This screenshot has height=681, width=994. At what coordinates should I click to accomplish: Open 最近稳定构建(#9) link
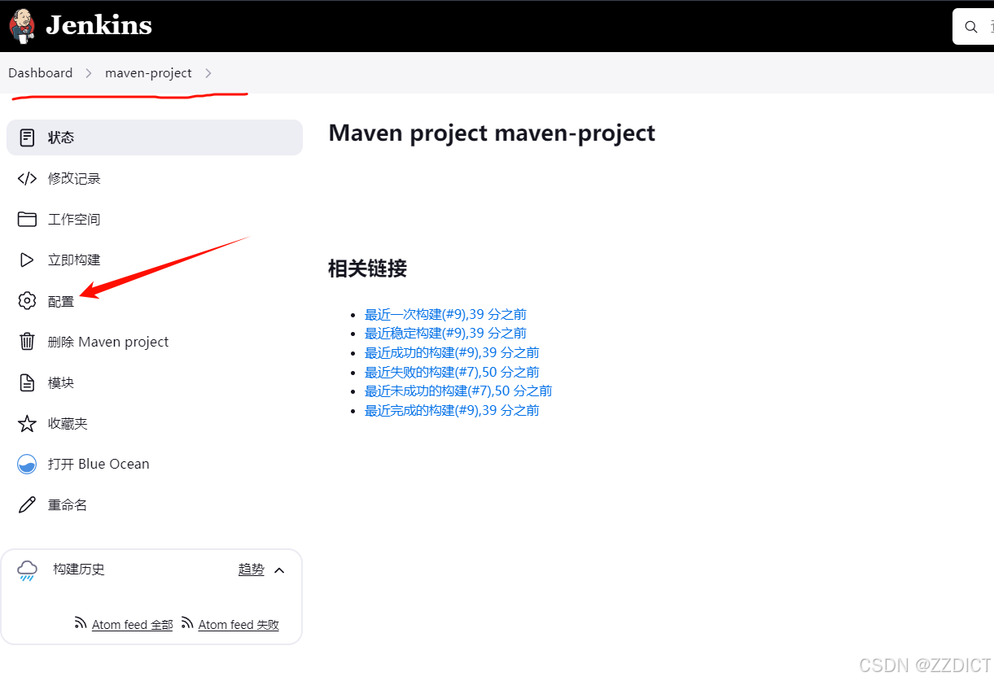445,333
